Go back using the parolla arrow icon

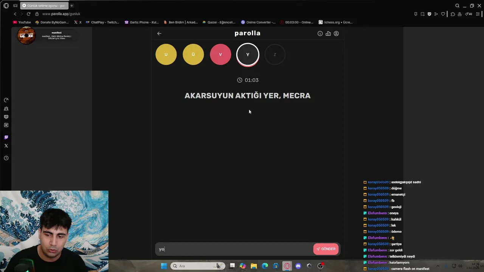point(159,33)
